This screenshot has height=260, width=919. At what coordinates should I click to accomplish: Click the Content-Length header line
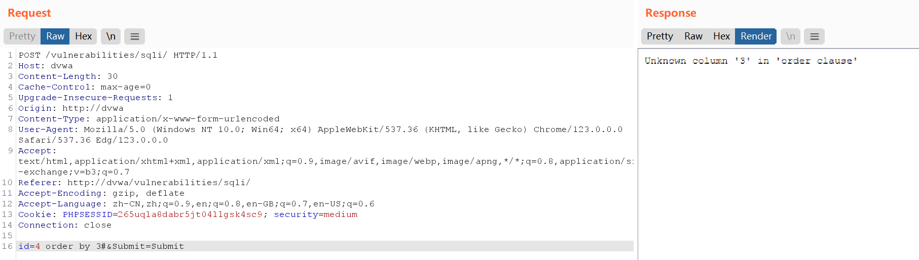[x=68, y=76]
